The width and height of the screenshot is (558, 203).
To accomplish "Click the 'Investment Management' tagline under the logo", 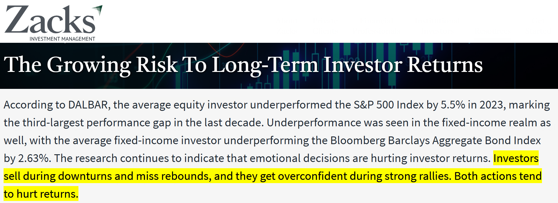I will tap(62, 39).
